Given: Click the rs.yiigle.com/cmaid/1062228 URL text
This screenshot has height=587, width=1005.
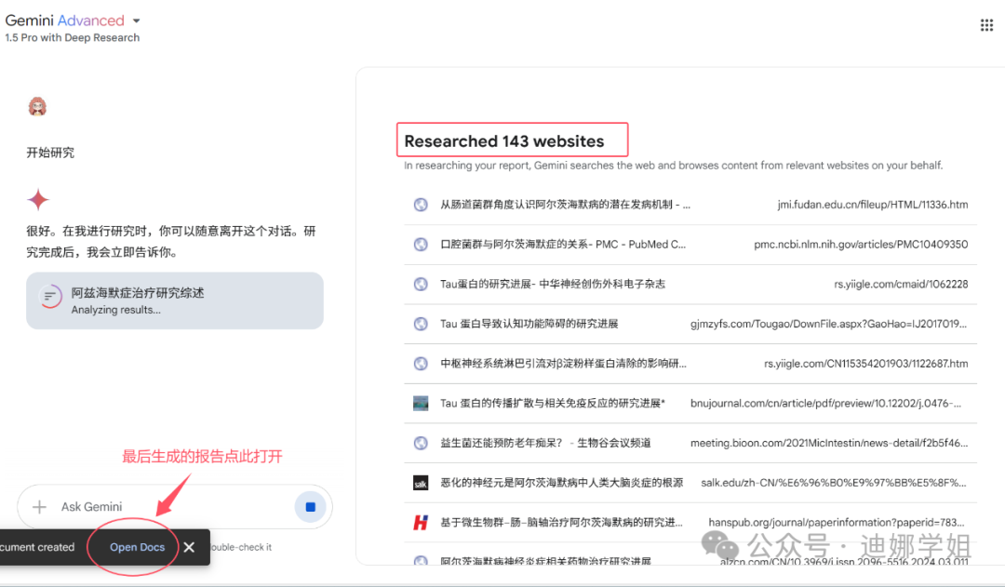Looking at the screenshot, I should coord(901,285).
